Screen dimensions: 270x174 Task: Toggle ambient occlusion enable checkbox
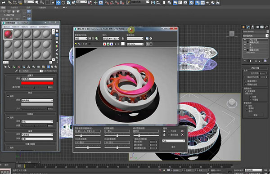(8, 147)
